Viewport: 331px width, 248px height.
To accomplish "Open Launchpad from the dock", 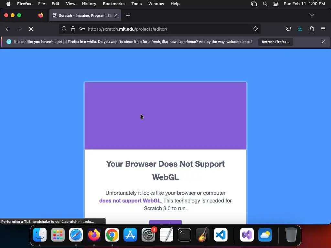I will pyautogui.click(x=58, y=235).
